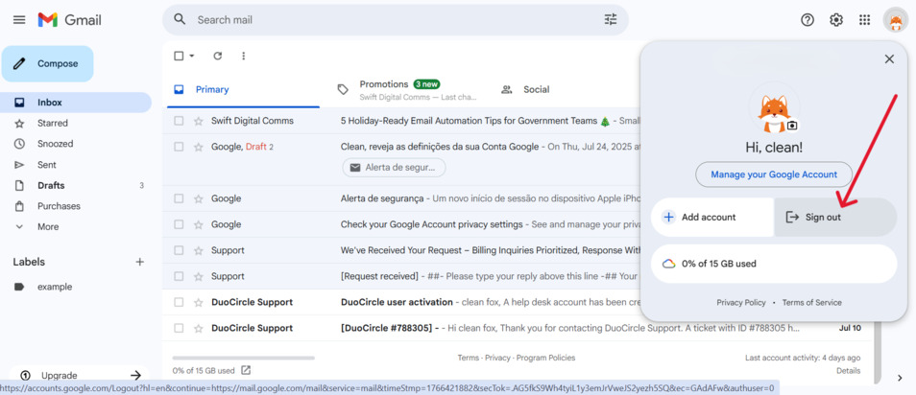Star the [Request received] email
Image resolution: width=916 pixels, height=395 pixels.
(199, 276)
